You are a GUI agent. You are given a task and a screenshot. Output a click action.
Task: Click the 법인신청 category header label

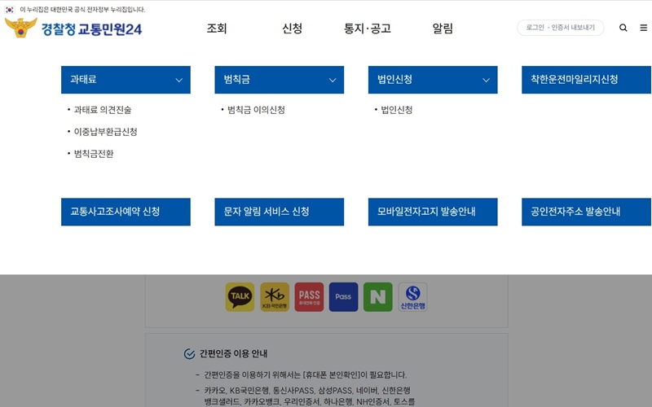pos(394,79)
